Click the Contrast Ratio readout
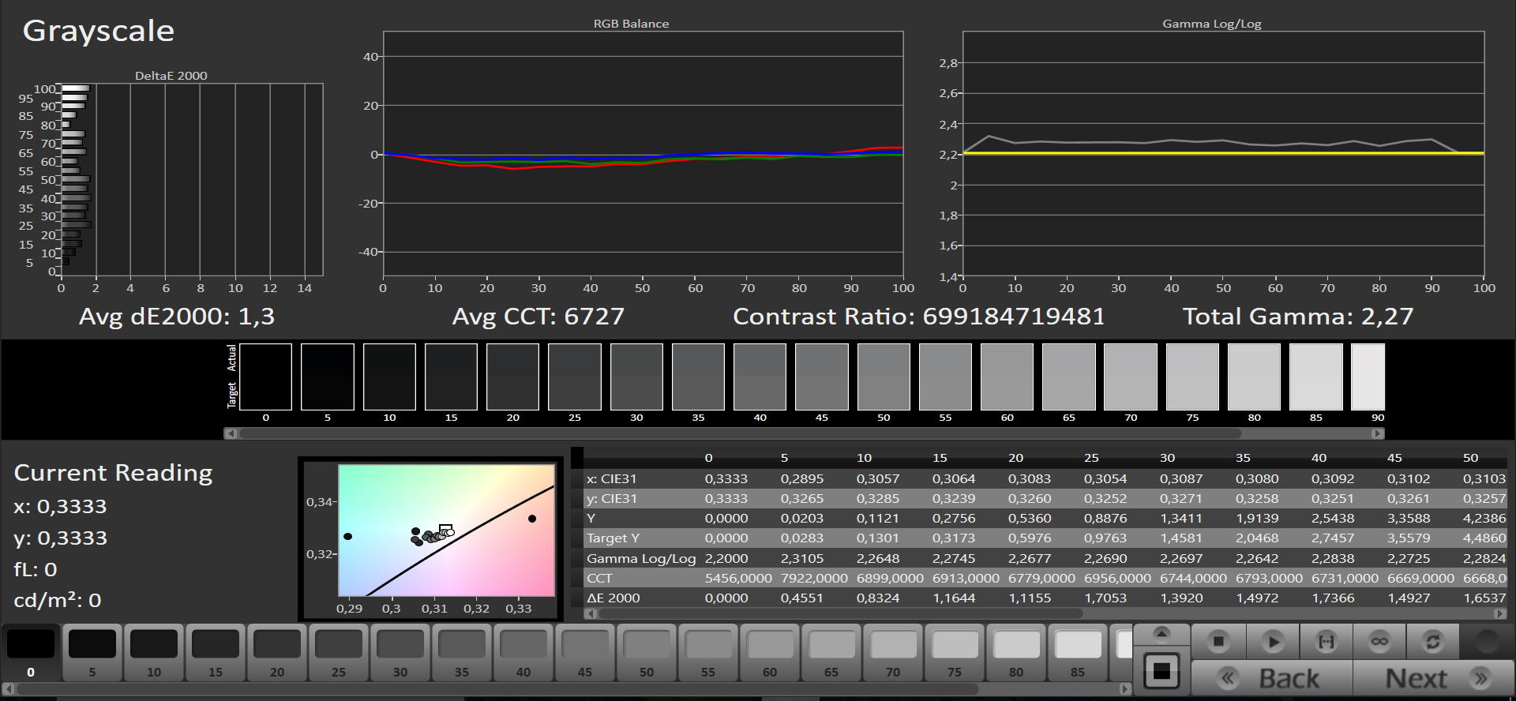The width and height of the screenshot is (1516, 701). coord(919,317)
